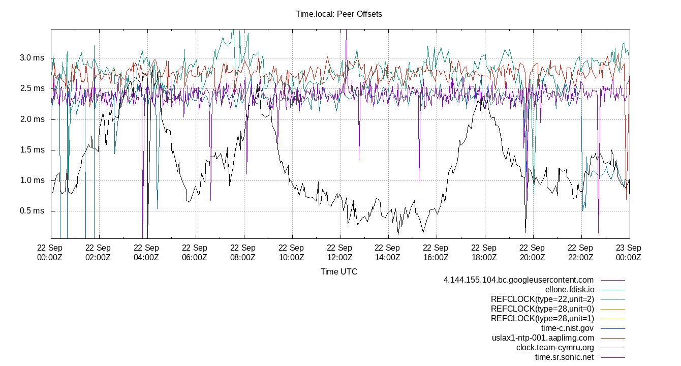Click the '22 Sep 06:00Z' x-axis tick label
The width and height of the screenshot is (681, 366).
194,253
